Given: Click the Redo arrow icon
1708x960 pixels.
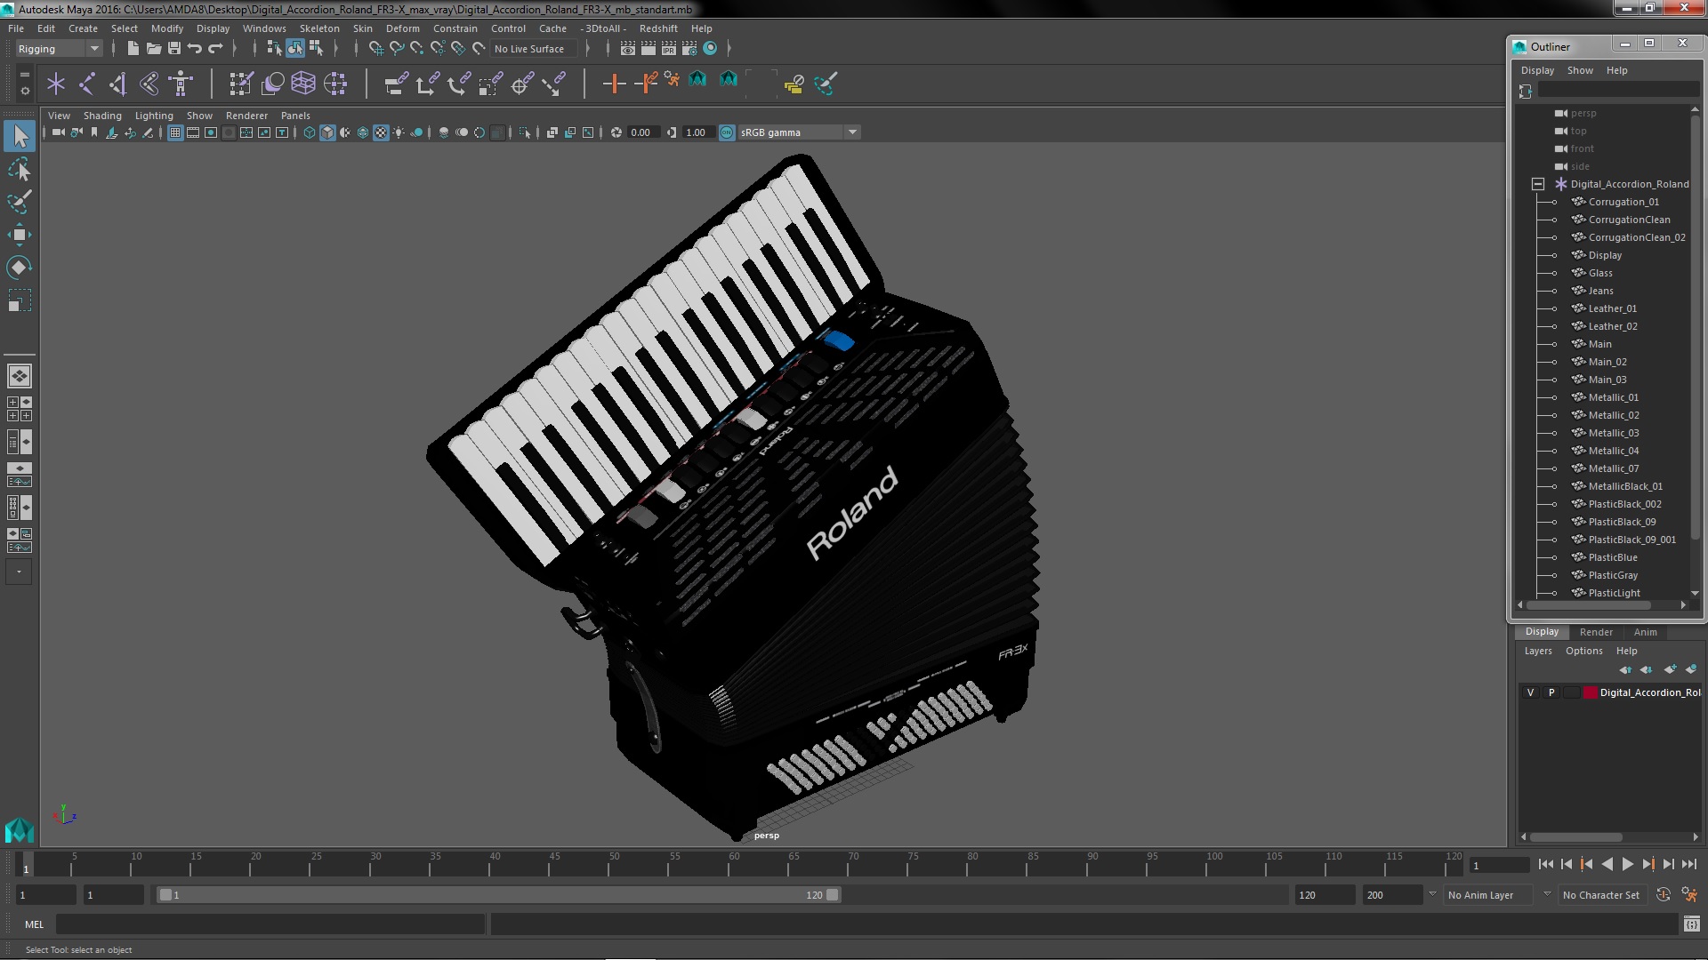Looking at the screenshot, I should pos(214,49).
